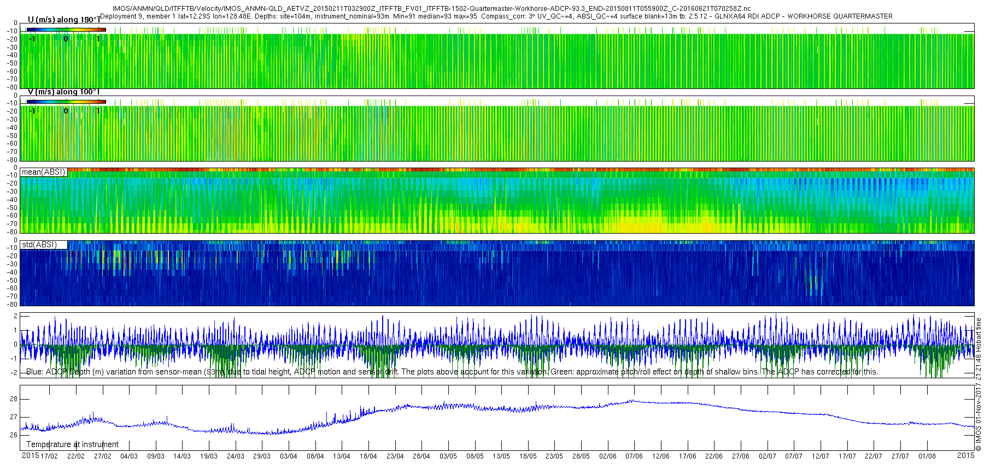
Task: Select the 'V (m/s) along 100°T' panel title
Action: [63, 92]
